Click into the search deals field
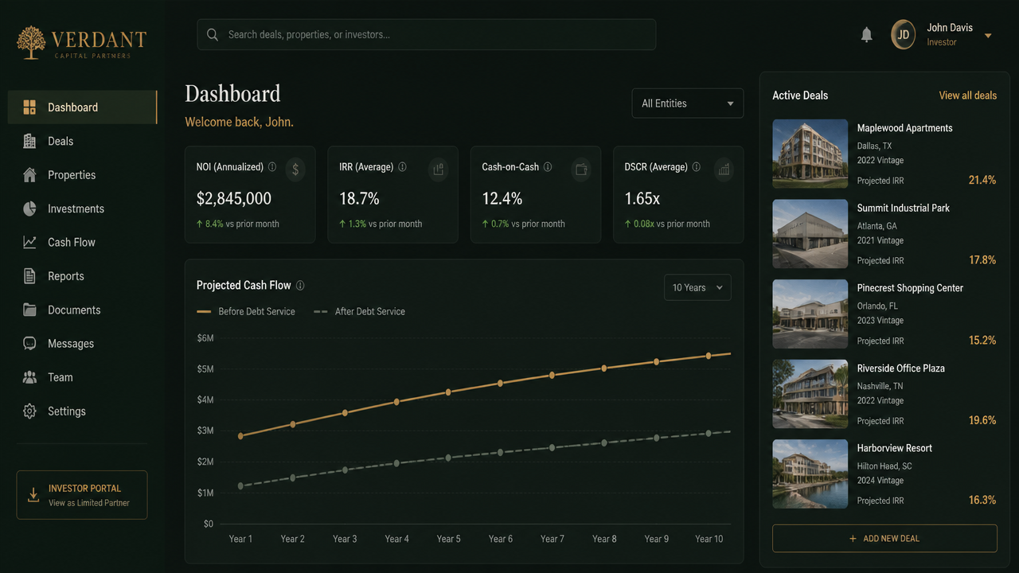Screen dimensions: 1019x573 click(x=427, y=35)
